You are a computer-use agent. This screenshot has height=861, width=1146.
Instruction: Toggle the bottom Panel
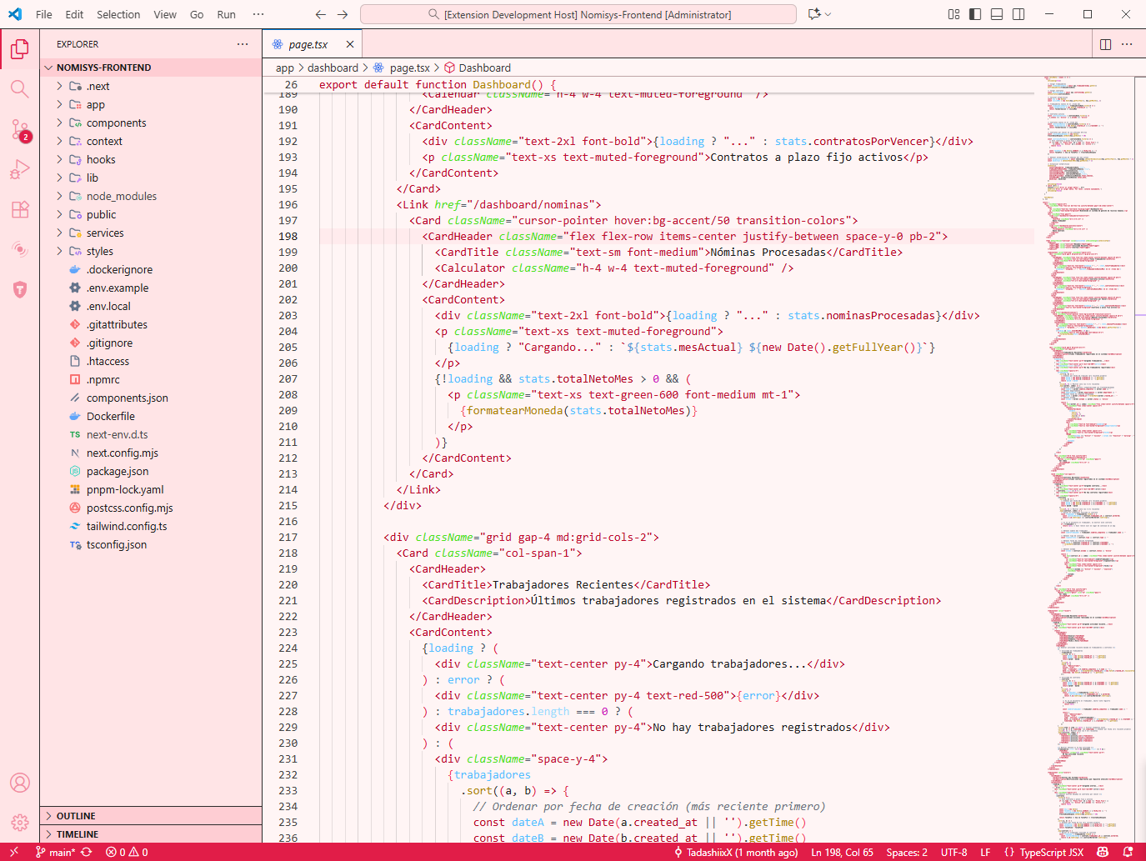(x=997, y=14)
